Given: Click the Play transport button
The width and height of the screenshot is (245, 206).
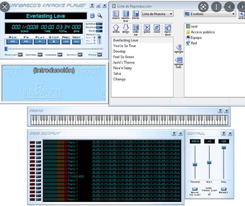Looking at the screenshot, I should pyautogui.click(x=40, y=41).
